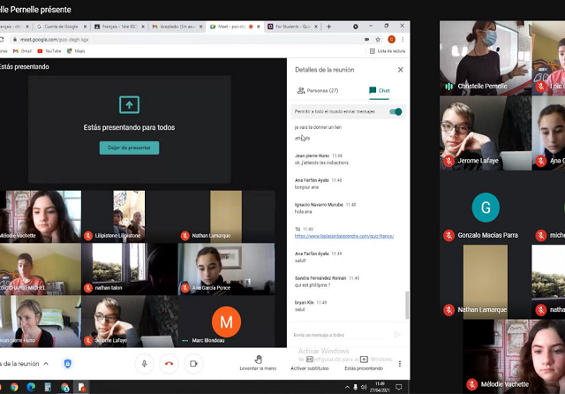Screen dimensions: 565x394
Task: Turn off the camera button
Action: (192, 363)
